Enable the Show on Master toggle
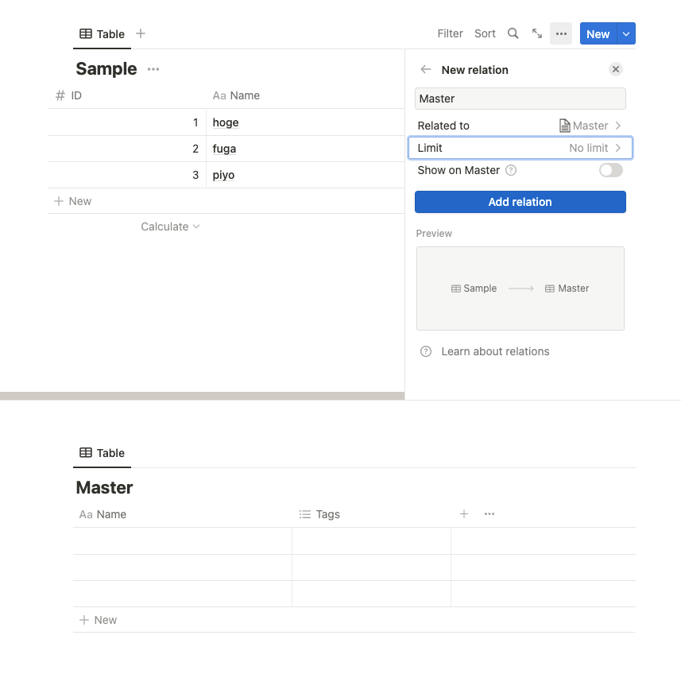Image resolution: width=681 pixels, height=674 pixels. pos(610,170)
